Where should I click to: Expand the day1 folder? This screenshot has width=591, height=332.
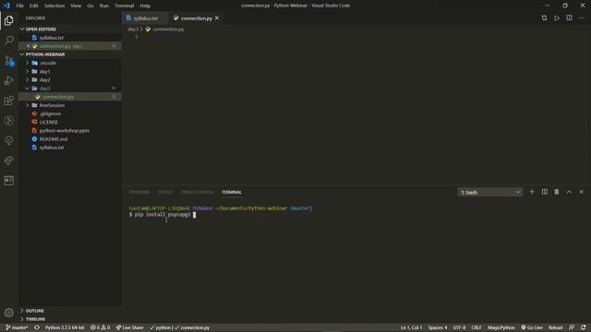click(27, 72)
